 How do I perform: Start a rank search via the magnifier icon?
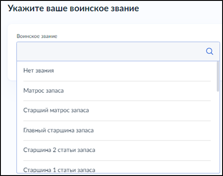pos(209,51)
